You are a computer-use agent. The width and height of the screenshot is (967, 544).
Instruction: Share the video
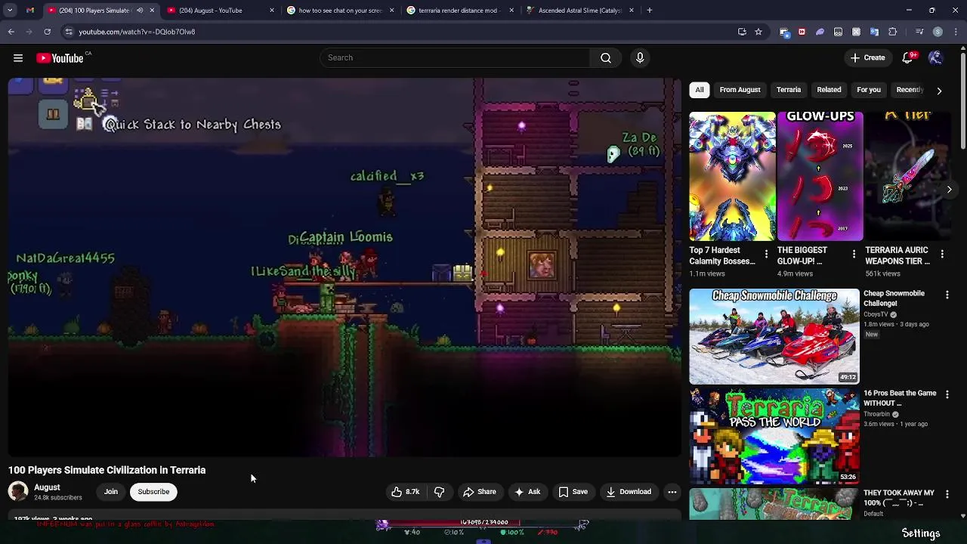[480, 492]
